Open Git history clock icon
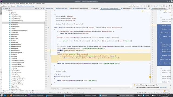The image size is (173, 97). (x=164, y=6)
